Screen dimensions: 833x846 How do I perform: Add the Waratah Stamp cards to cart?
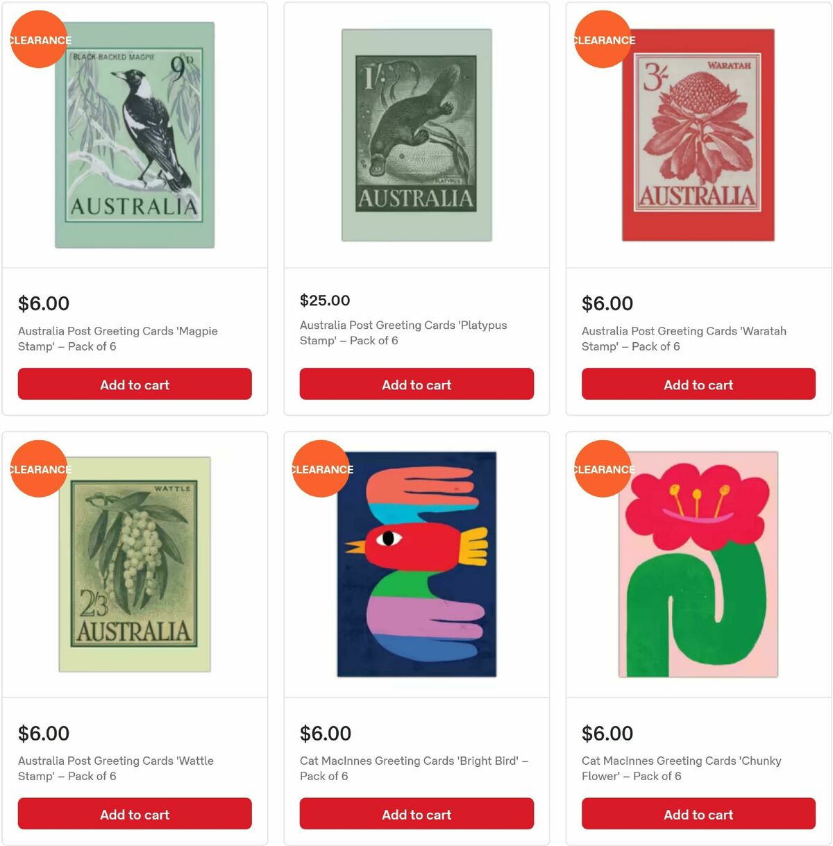[698, 384]
